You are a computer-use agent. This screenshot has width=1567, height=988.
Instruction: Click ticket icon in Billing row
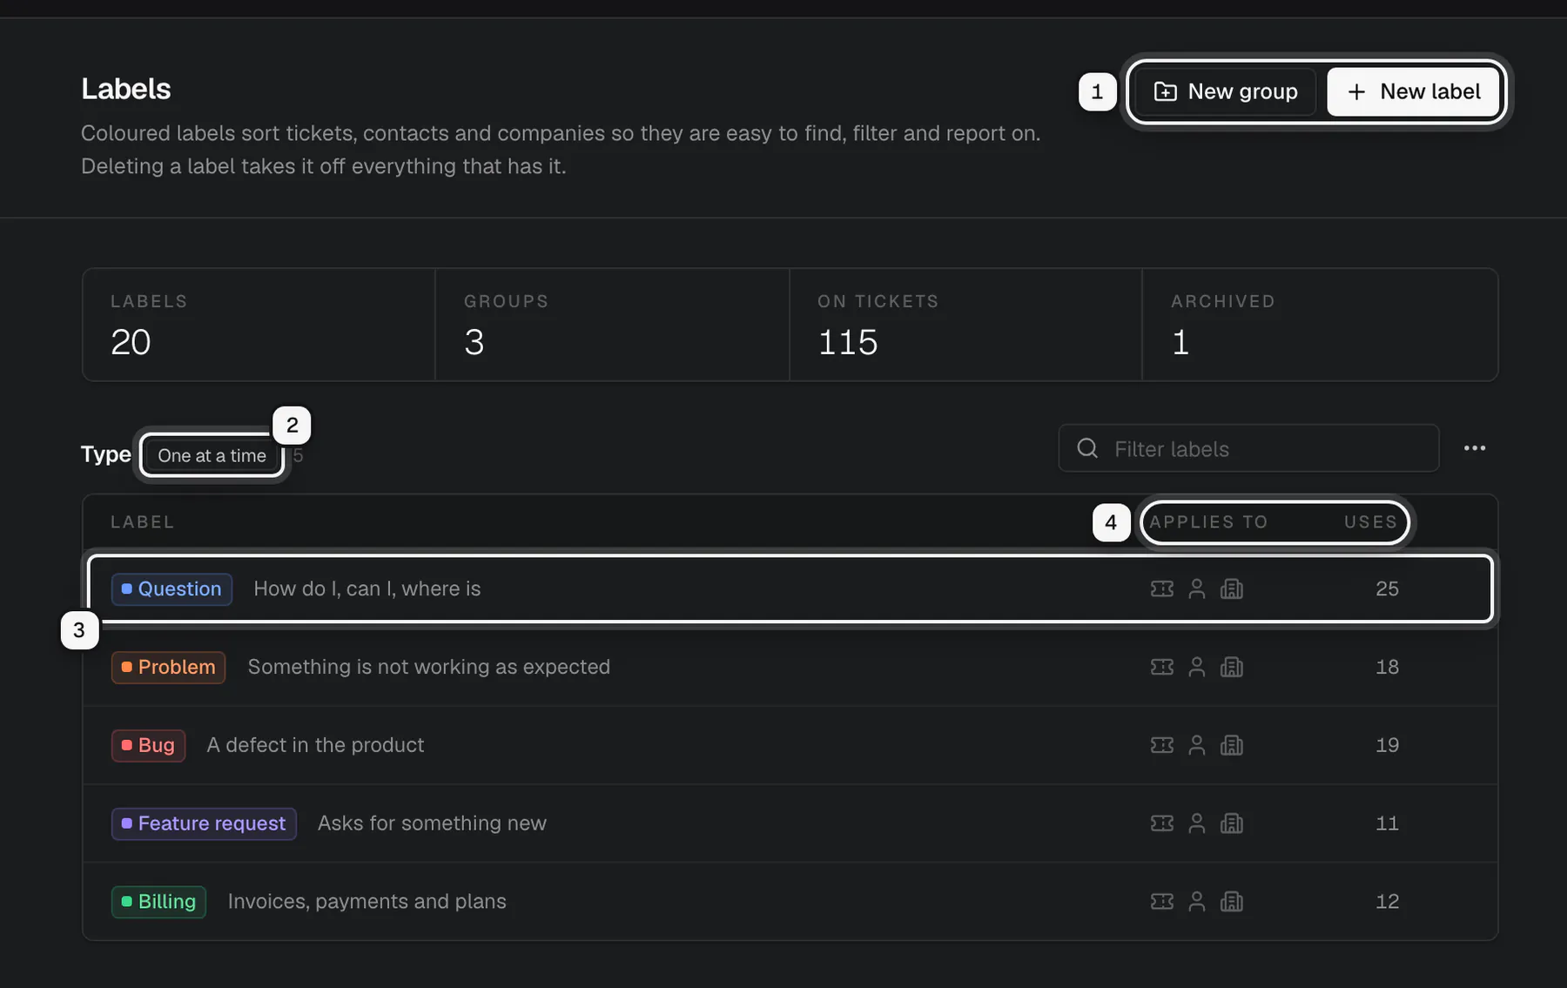click(1162, 902)
